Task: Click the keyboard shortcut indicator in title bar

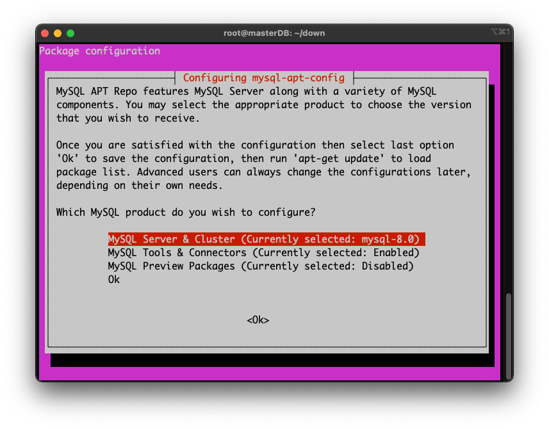Action: pos(500,32)
